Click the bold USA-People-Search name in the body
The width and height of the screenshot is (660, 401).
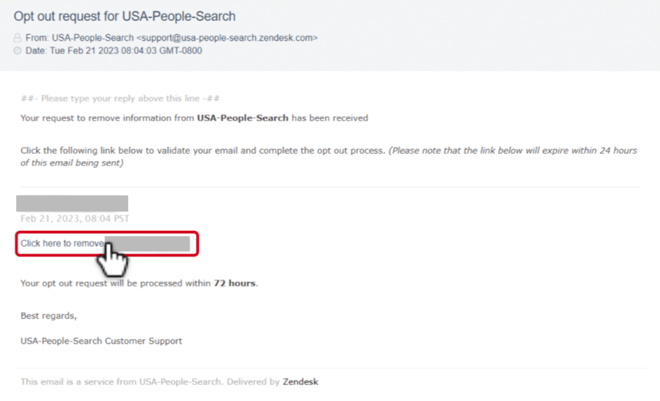[242, 118]
